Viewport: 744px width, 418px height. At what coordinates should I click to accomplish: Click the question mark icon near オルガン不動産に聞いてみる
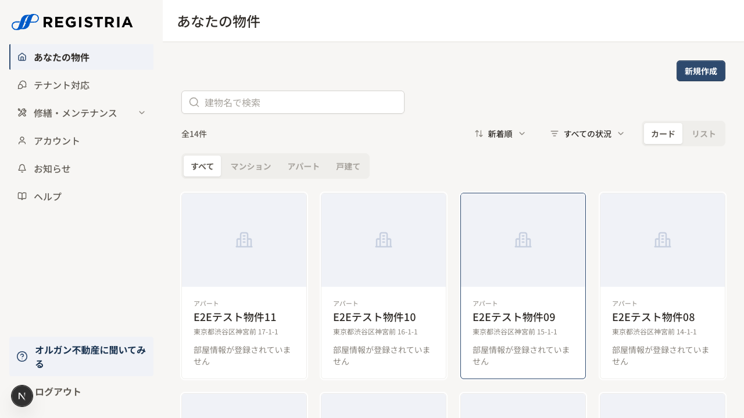tap(22, 356)
